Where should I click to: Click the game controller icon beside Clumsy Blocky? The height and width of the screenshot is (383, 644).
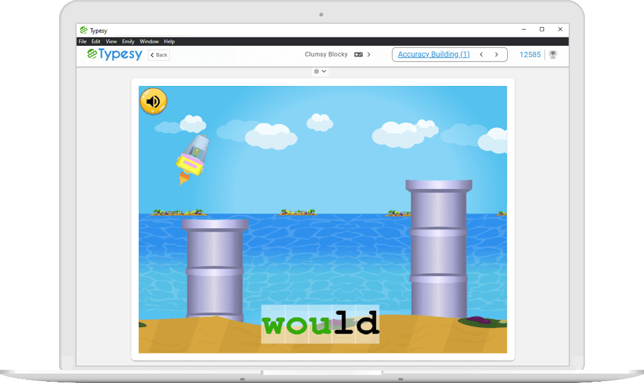(x=358, y=55)
